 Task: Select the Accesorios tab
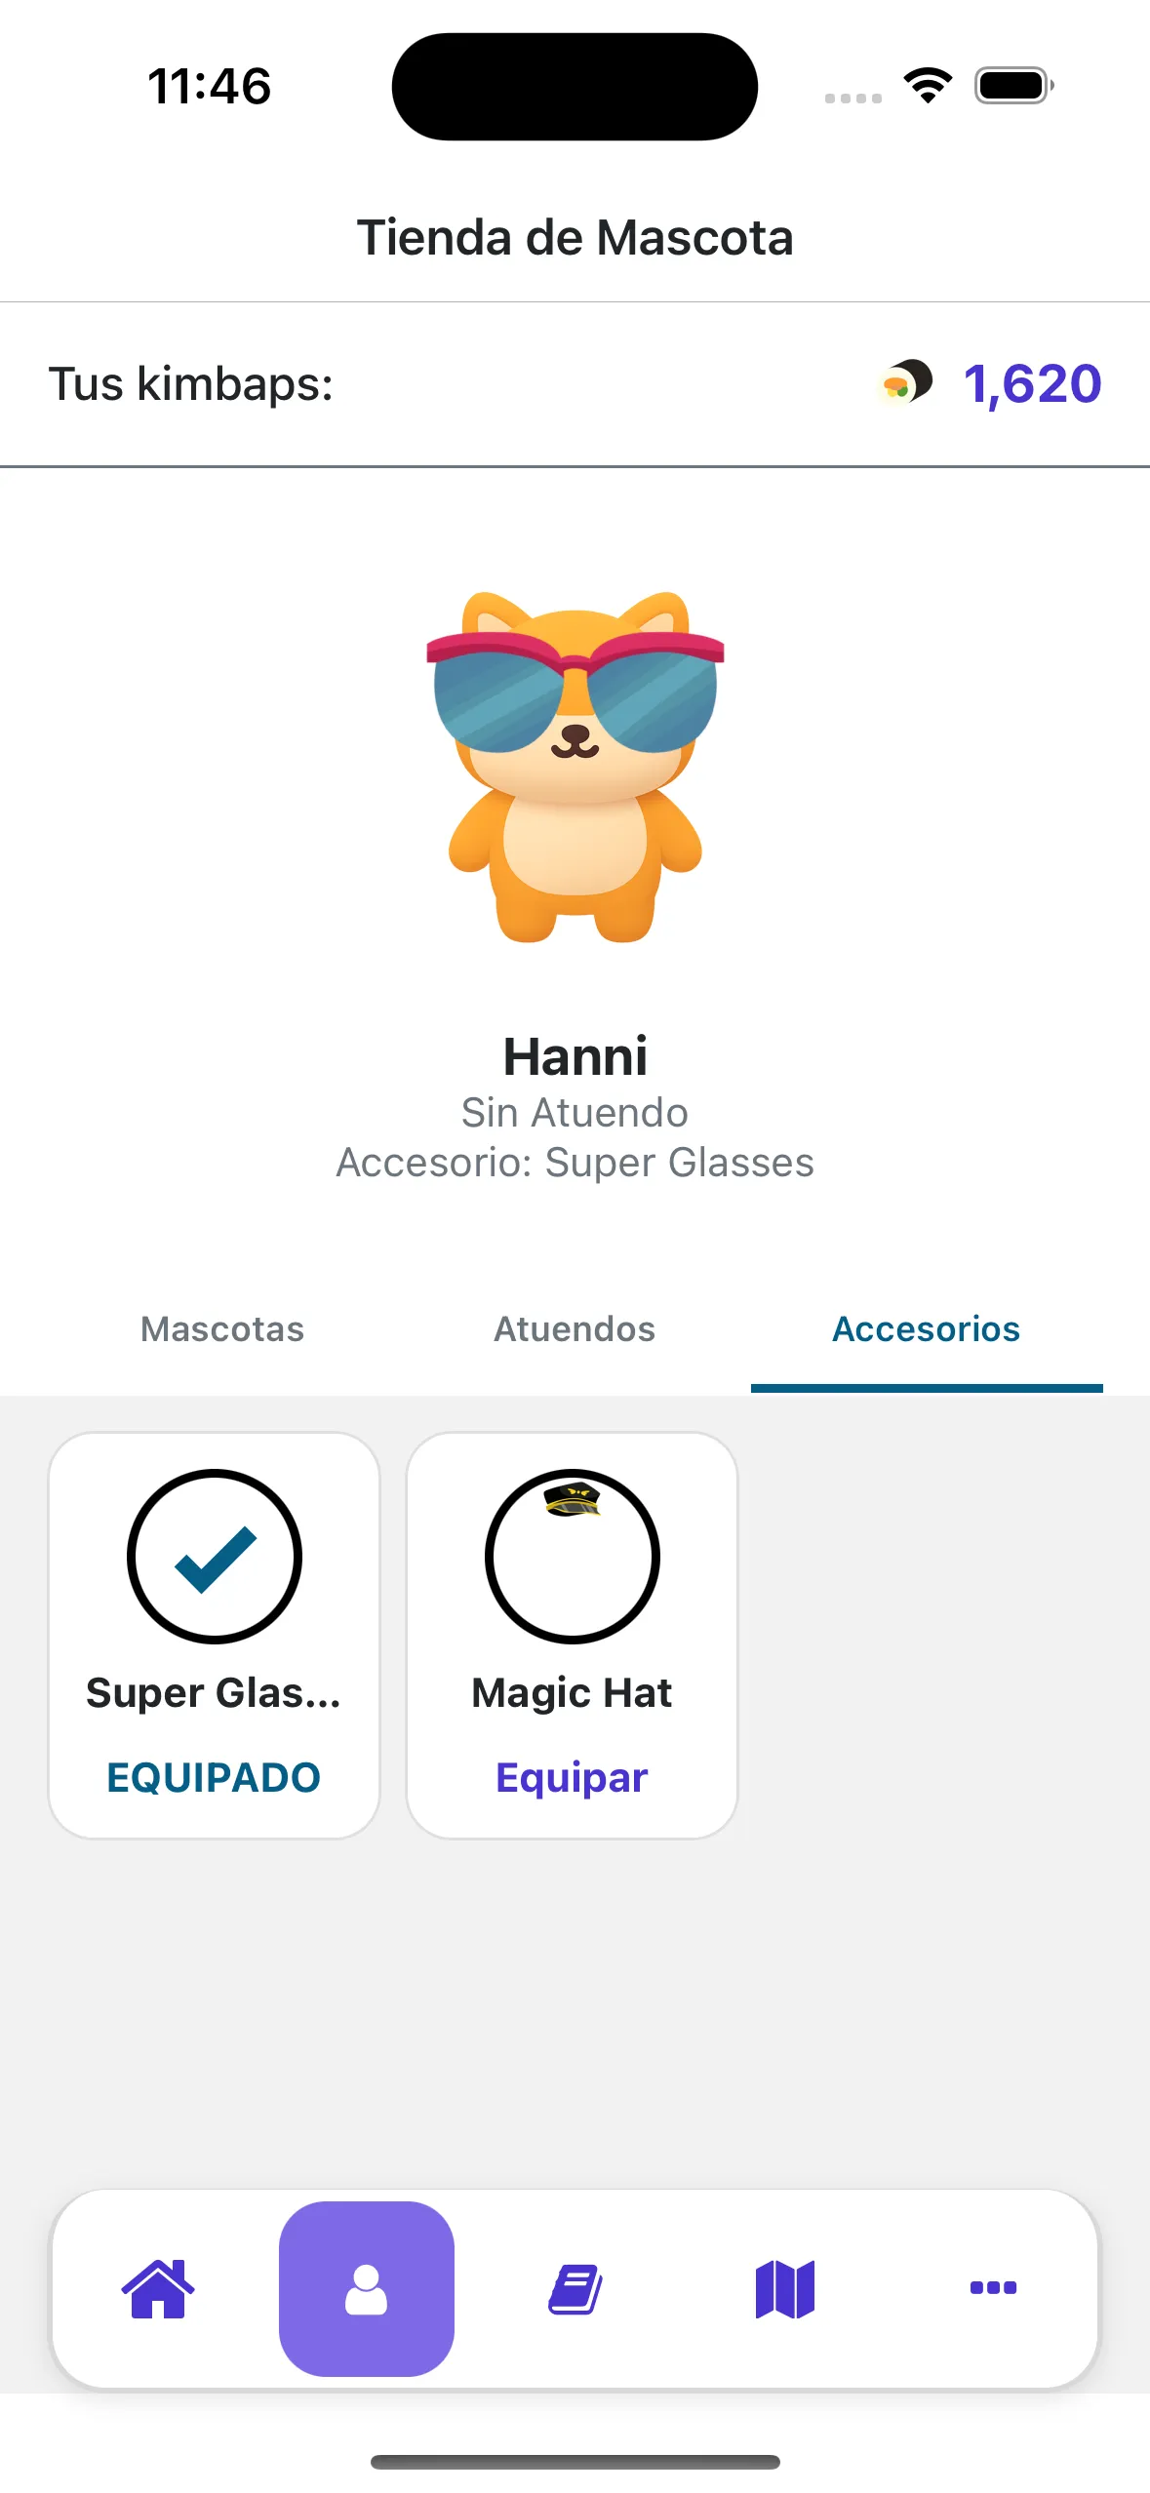click(926, 1328)
